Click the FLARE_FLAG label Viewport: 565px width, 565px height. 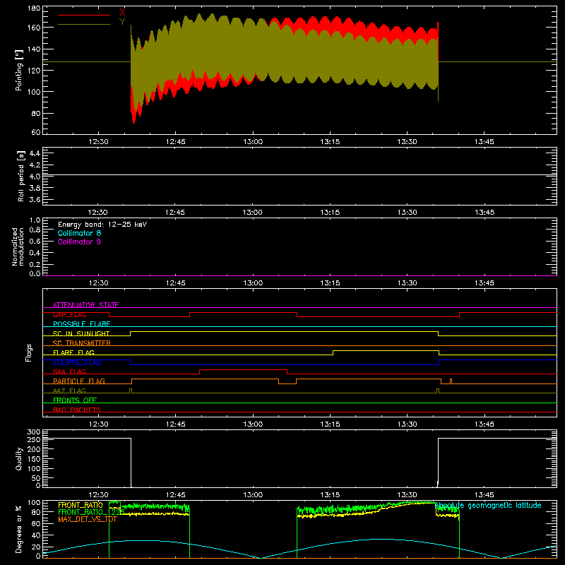coord(73,352)
